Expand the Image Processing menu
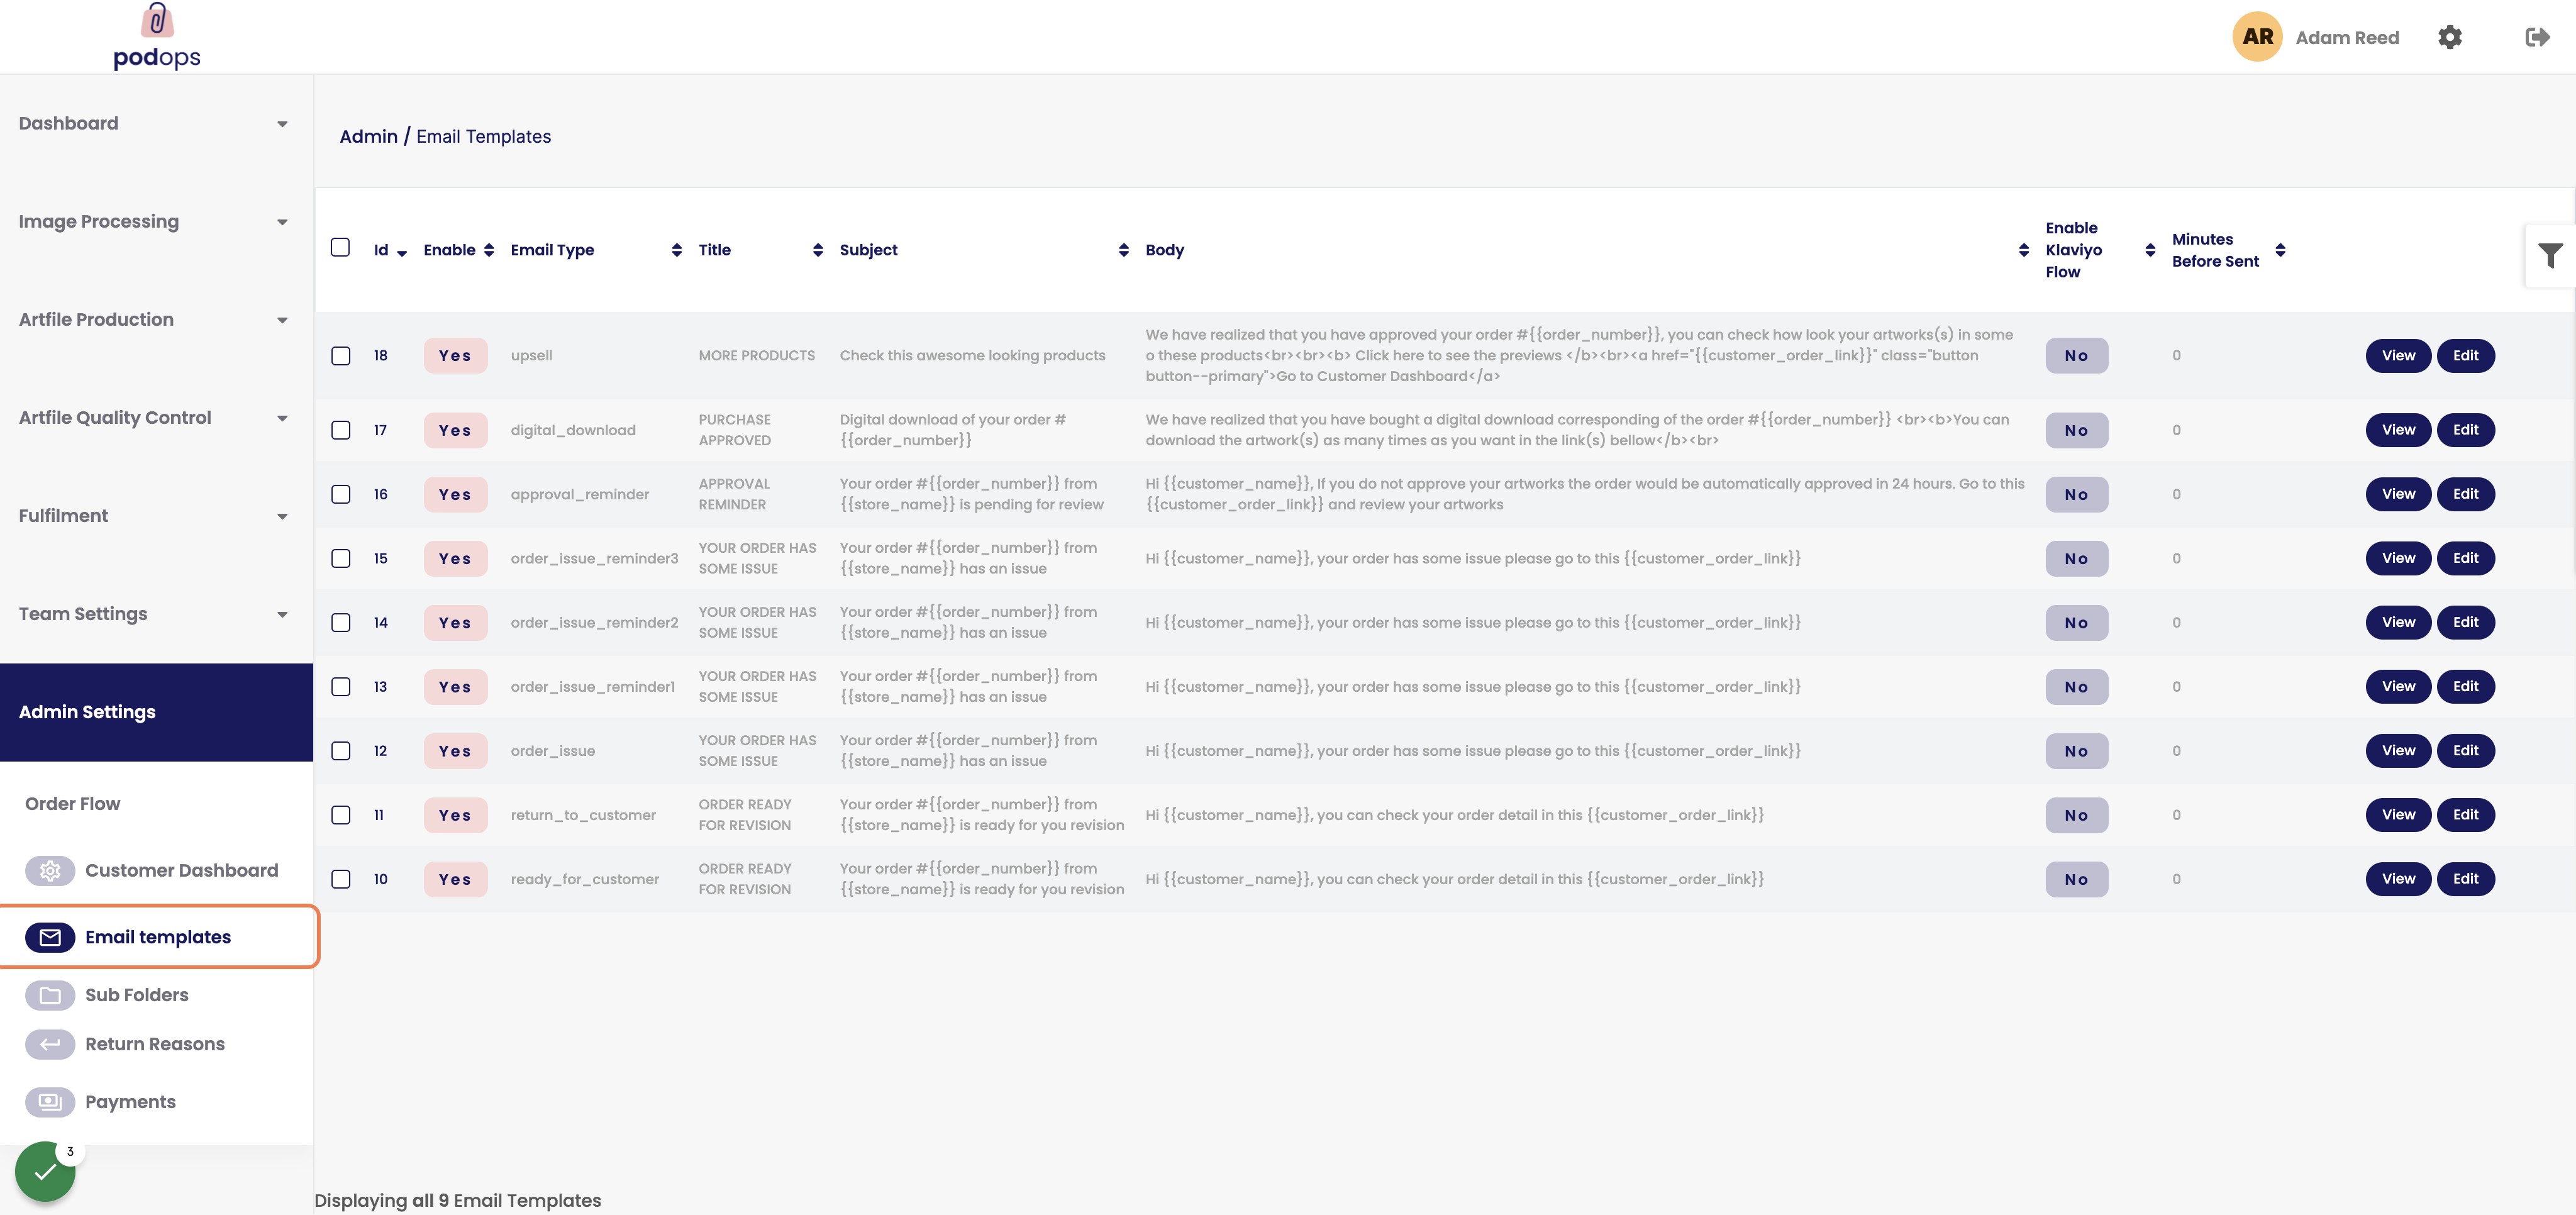This screenshot has width=2576, height=1215. pyautogui.click(x=156, y=221)
